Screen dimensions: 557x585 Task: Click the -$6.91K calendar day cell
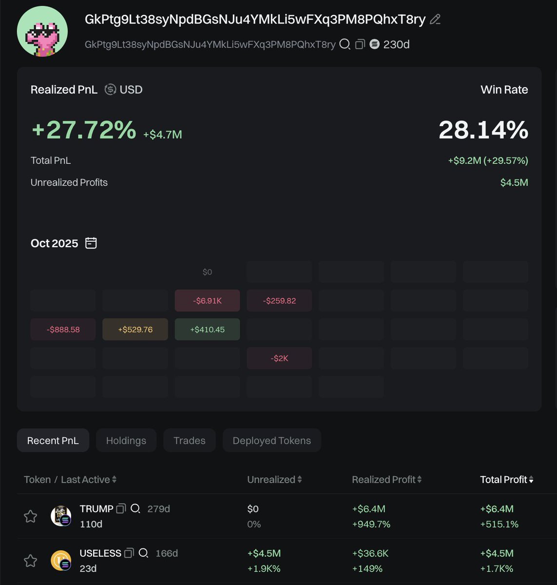tap(207, 301)
